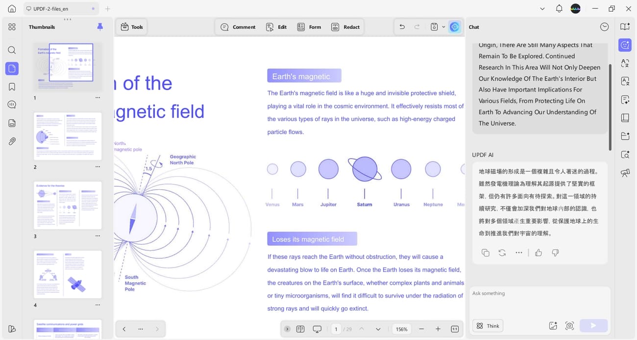The height and width of the screenshot is (340, 637).
Task: Open right sidebar search-in-document icon
Action: pos(625,155)
